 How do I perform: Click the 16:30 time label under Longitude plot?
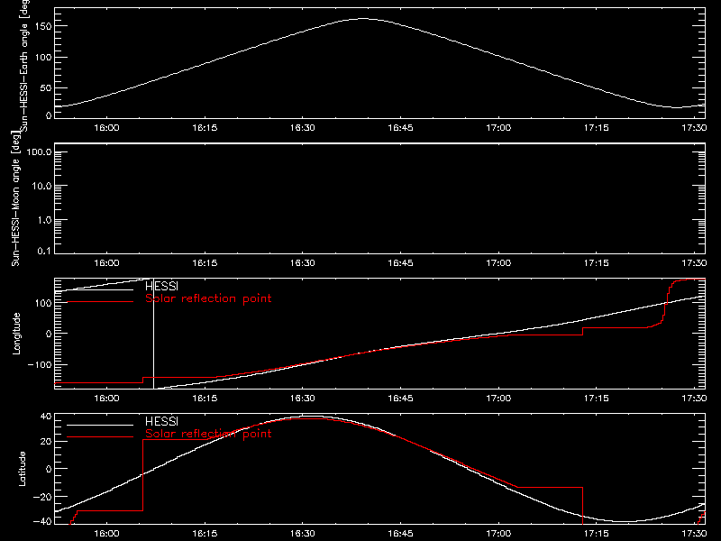tap(303, 399)
